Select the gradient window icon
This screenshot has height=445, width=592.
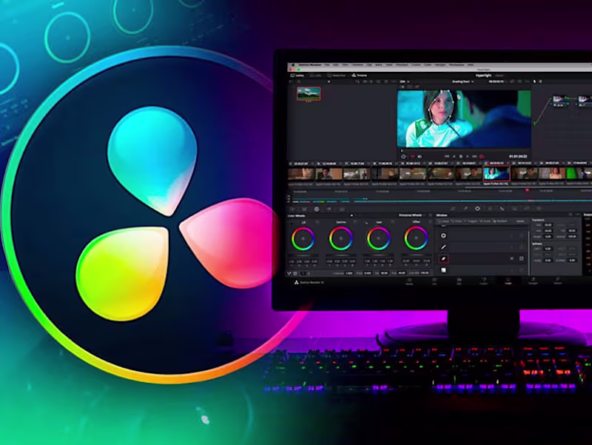tap(443, 270)
